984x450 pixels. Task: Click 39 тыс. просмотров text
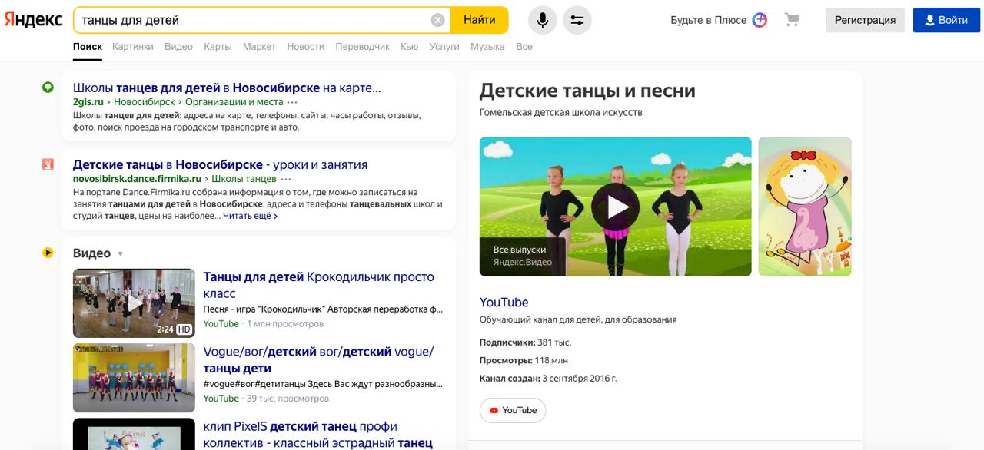pyautogui.click(x=288, y=399)
